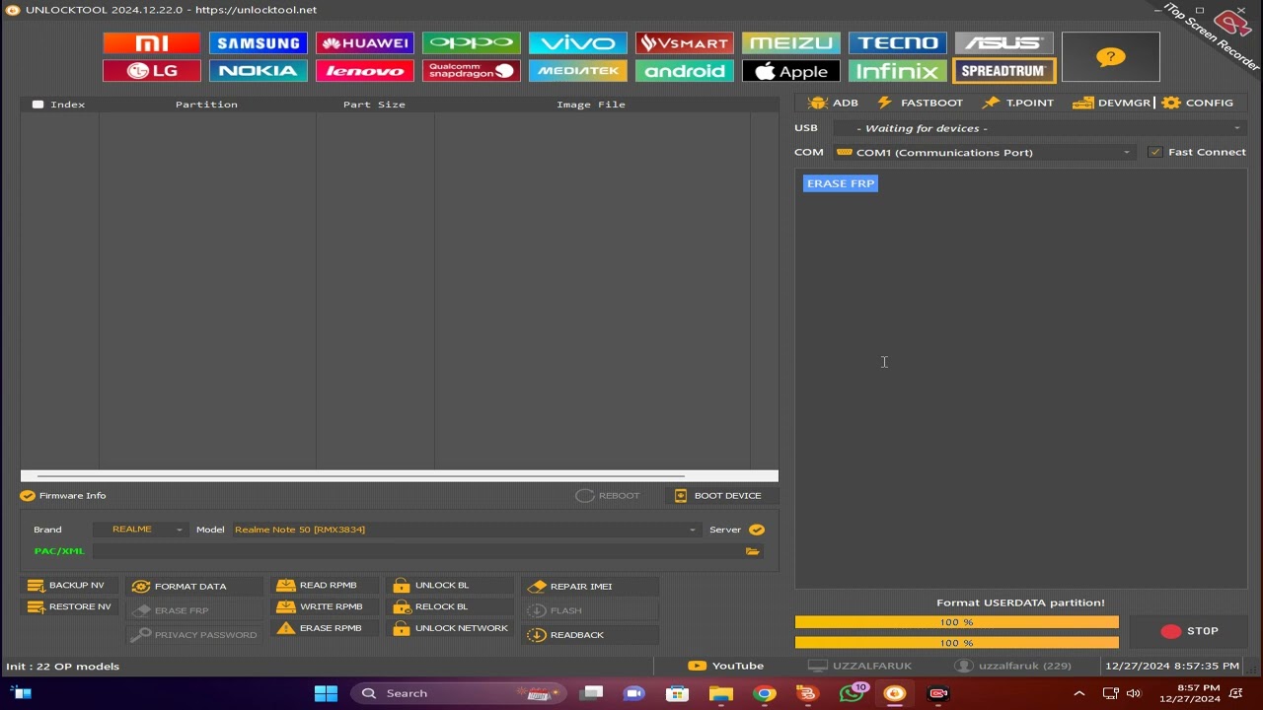1263x710 pixels.
Task: Open the Model Realme Note 50 dropdown
Action: (x=465, y=530)
